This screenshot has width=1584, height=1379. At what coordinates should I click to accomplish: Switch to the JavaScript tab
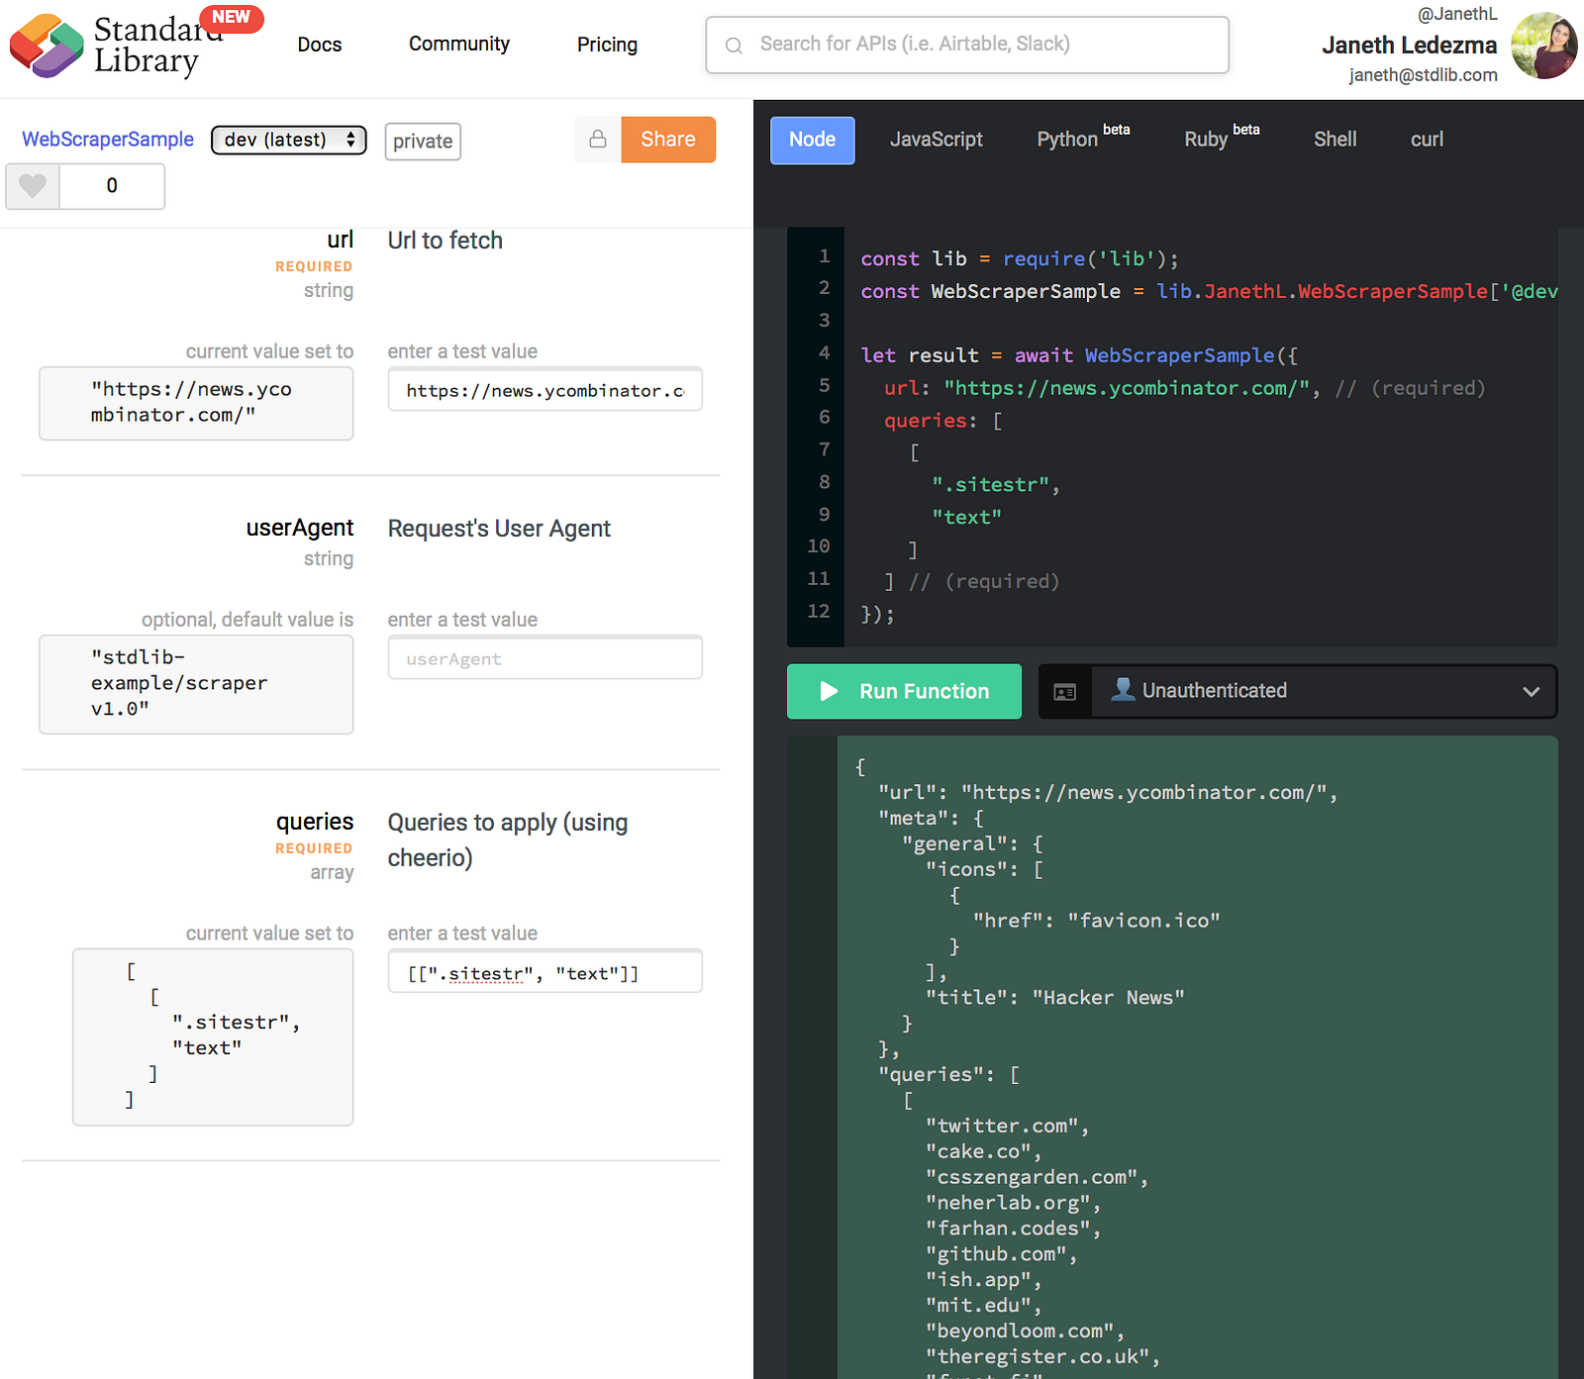click(x=936, y=140)
